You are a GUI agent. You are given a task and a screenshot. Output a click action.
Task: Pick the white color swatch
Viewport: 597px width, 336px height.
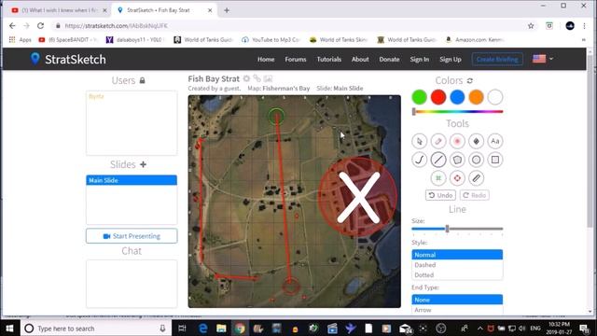pyautogui.click(x=495, y=97)
